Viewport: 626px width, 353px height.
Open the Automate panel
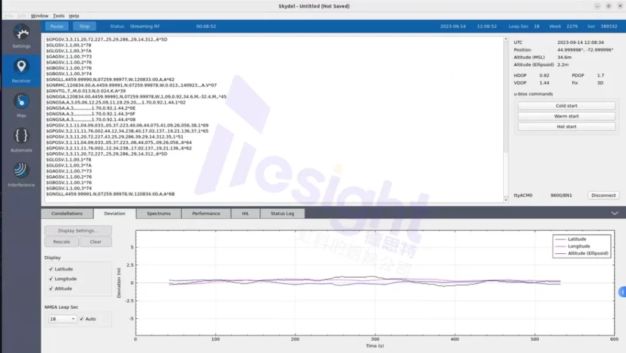(x=21, y=139)
